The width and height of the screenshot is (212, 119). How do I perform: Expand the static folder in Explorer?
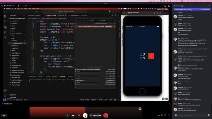(13, 51)
